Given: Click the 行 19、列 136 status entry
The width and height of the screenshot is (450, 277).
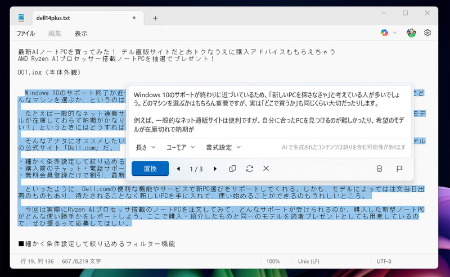Looking at the screenshot, I should [x=37, y=261].
